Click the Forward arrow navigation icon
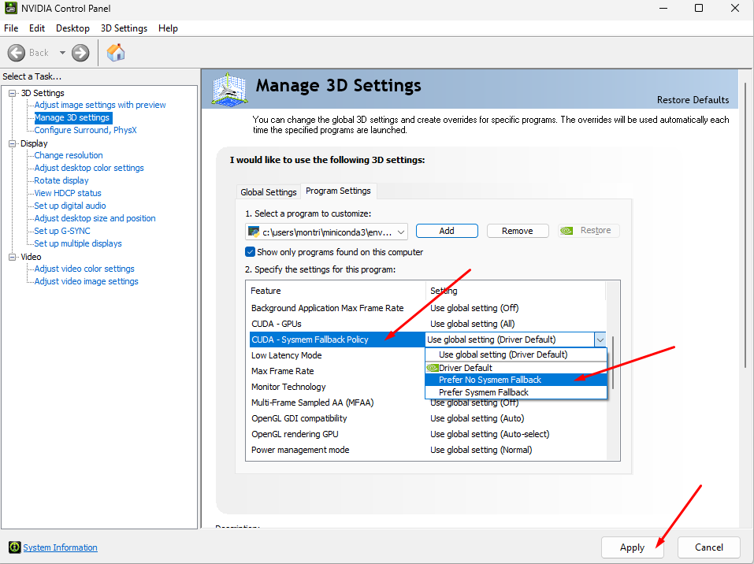Screen dimensions: 754x564 80,53
